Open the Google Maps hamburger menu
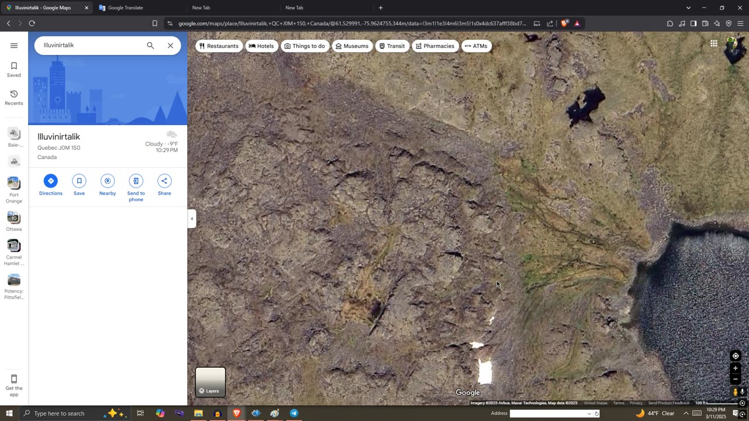749x421 pixels. click(14, 46)
